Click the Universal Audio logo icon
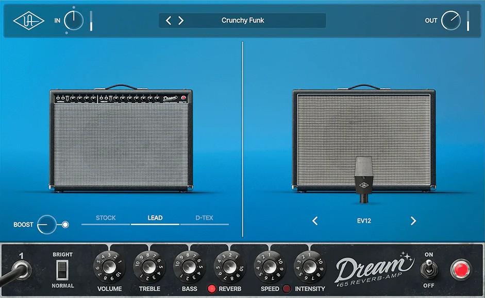The image size is (485, 298). point(29,21)
